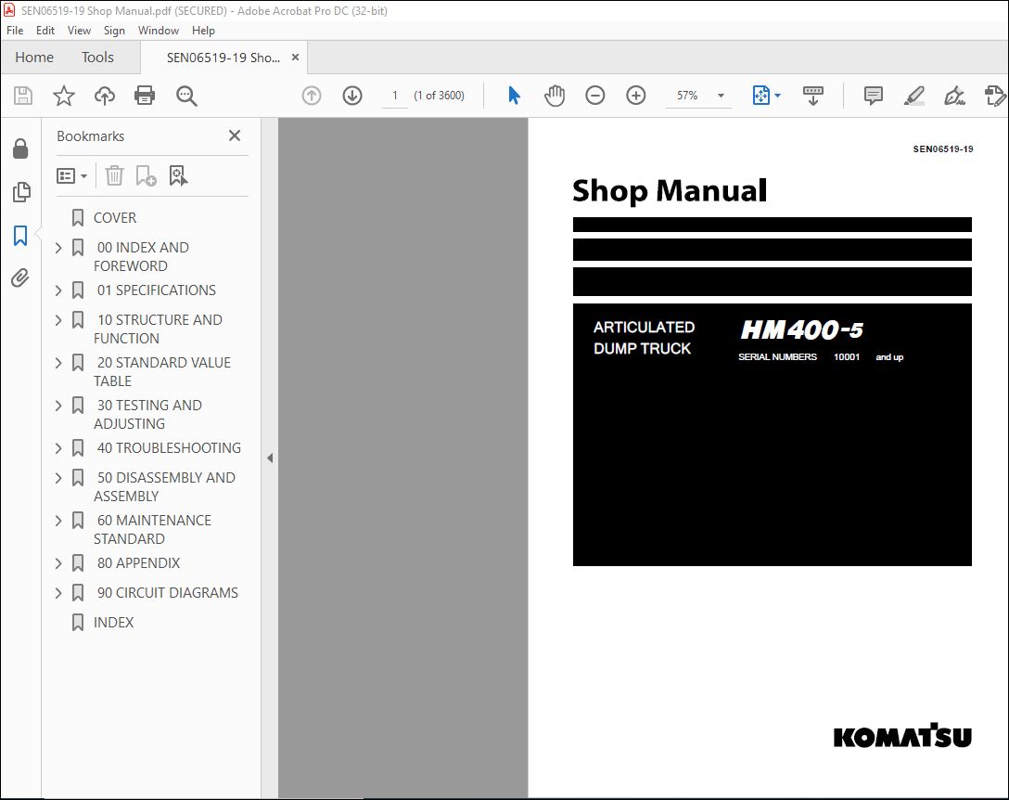Add file to starred with star icon

[x=64, y=96]
